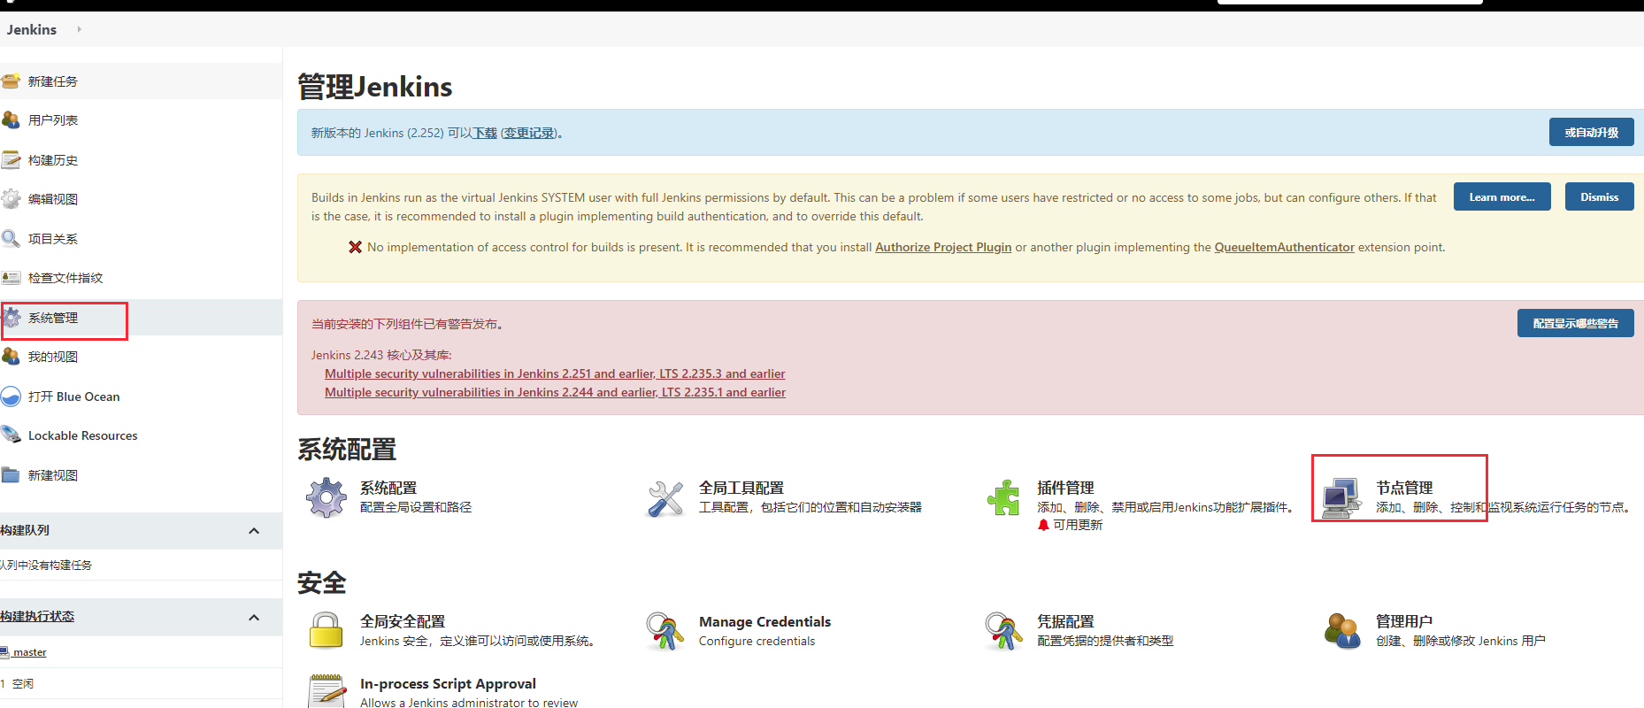Open 打开 Blue Ocean in the sidebar
This screenshot has height=708, width=1644.
point(73,396)
